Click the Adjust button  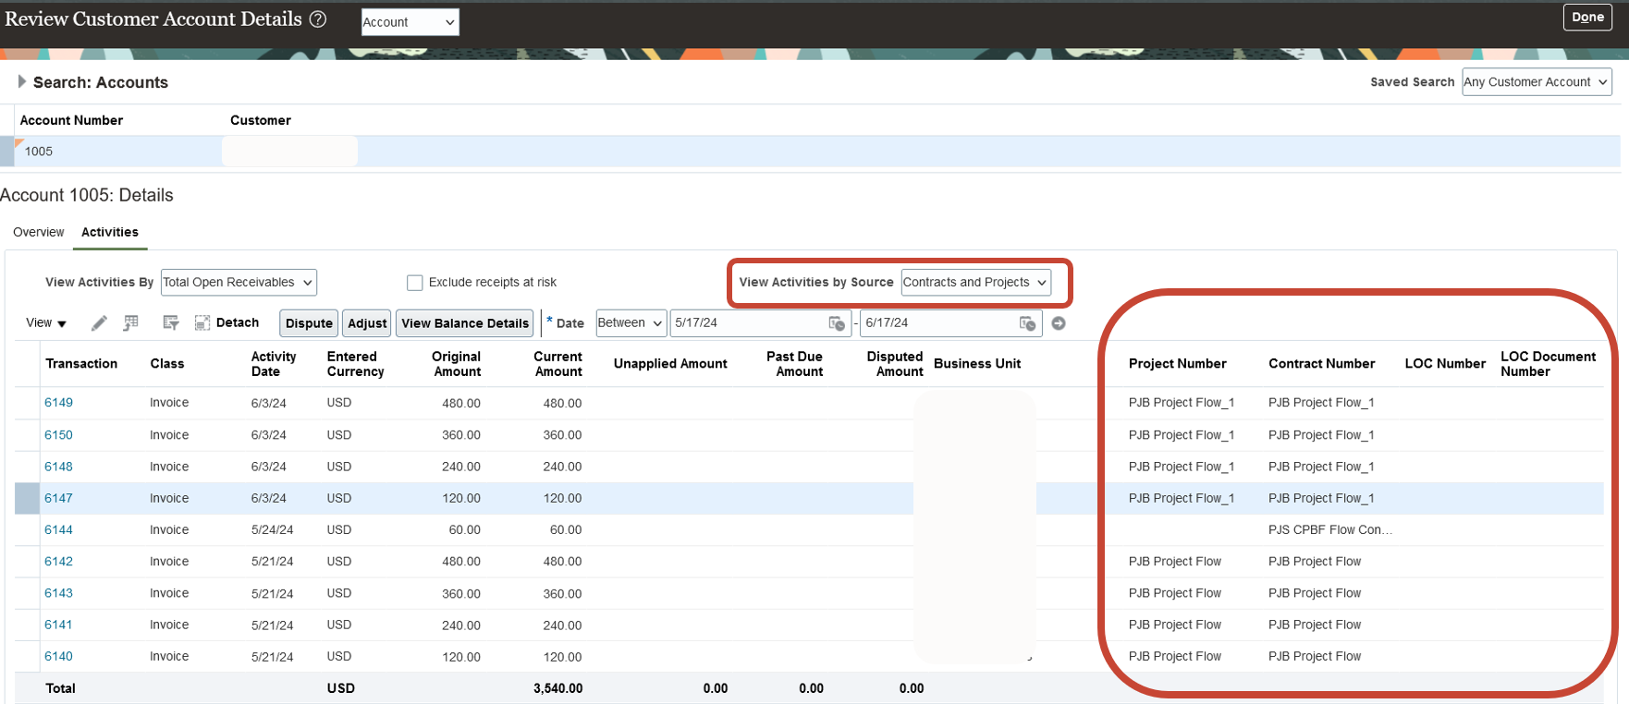coord(367,322)
